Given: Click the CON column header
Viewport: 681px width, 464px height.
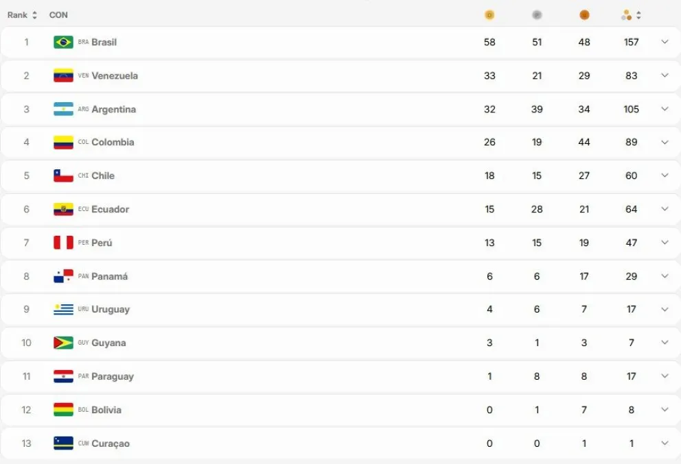Looking at the screenshot, I should [x=58, y=15].
